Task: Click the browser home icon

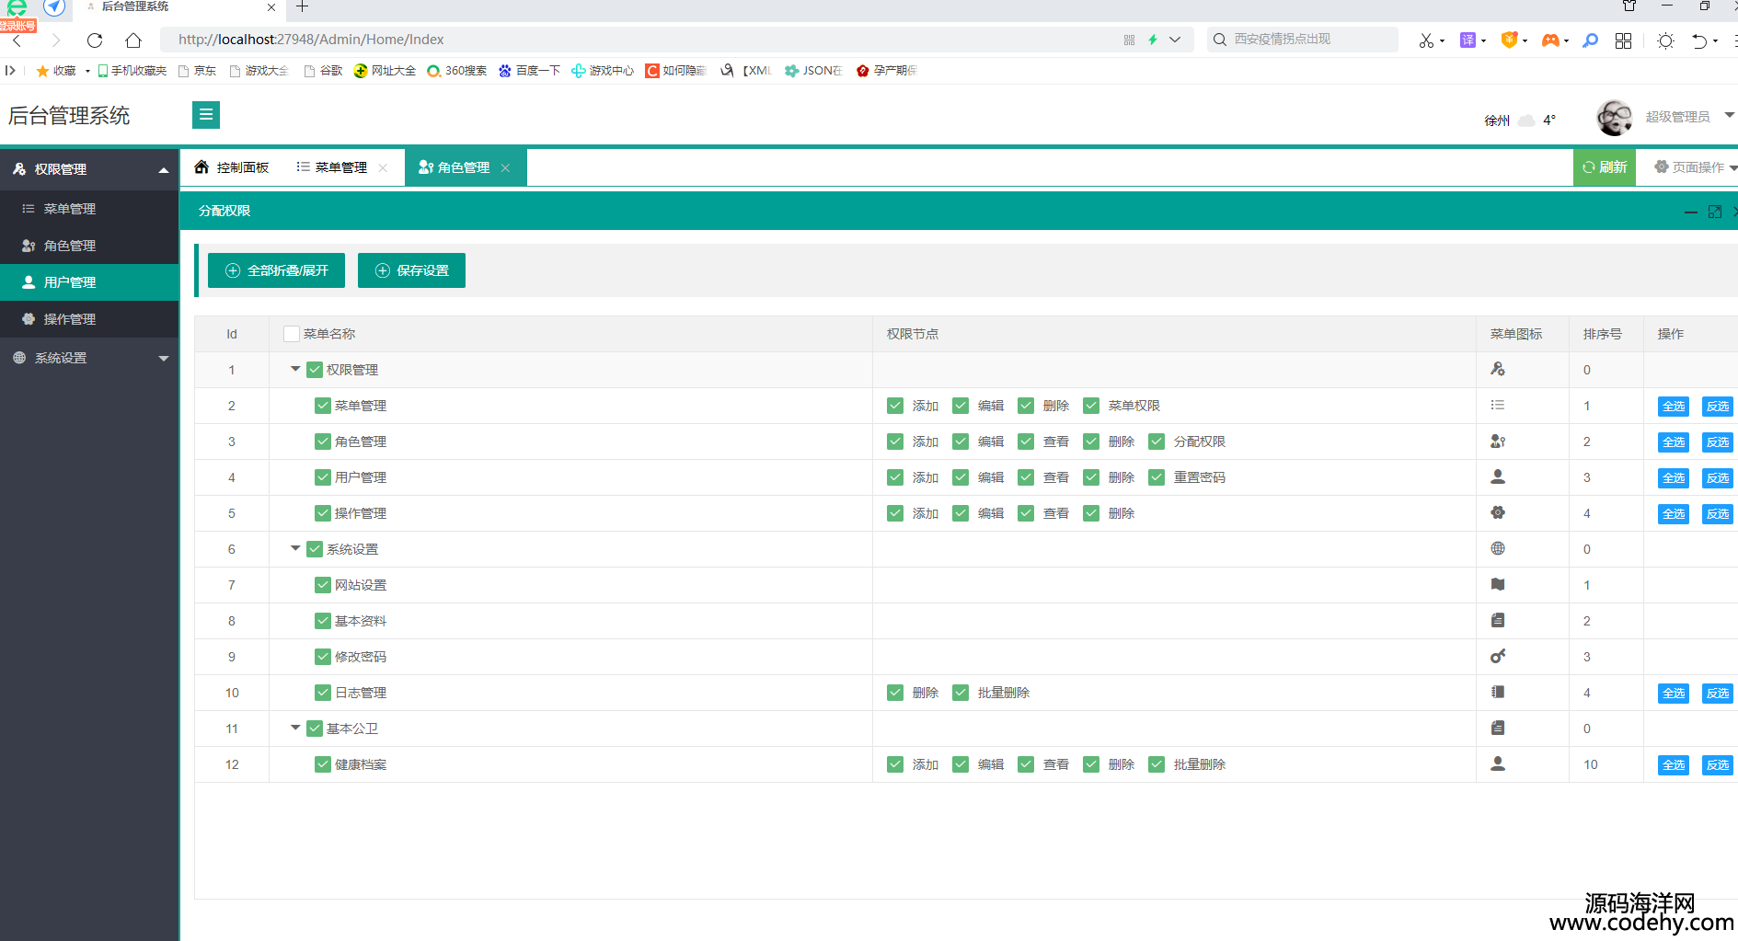Action: [x=133, y=40]
